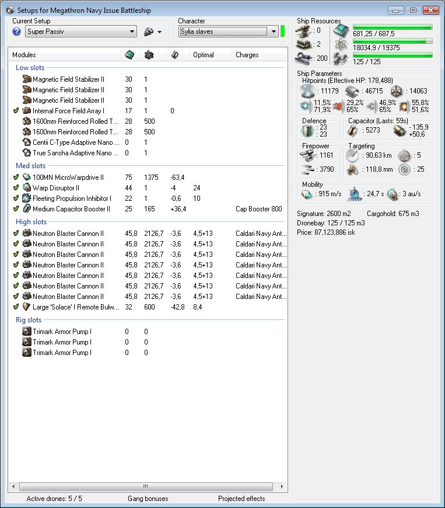Select Cap Booster 800 charge cell
This screenshot has width=445, height=508.
point(258,209)
